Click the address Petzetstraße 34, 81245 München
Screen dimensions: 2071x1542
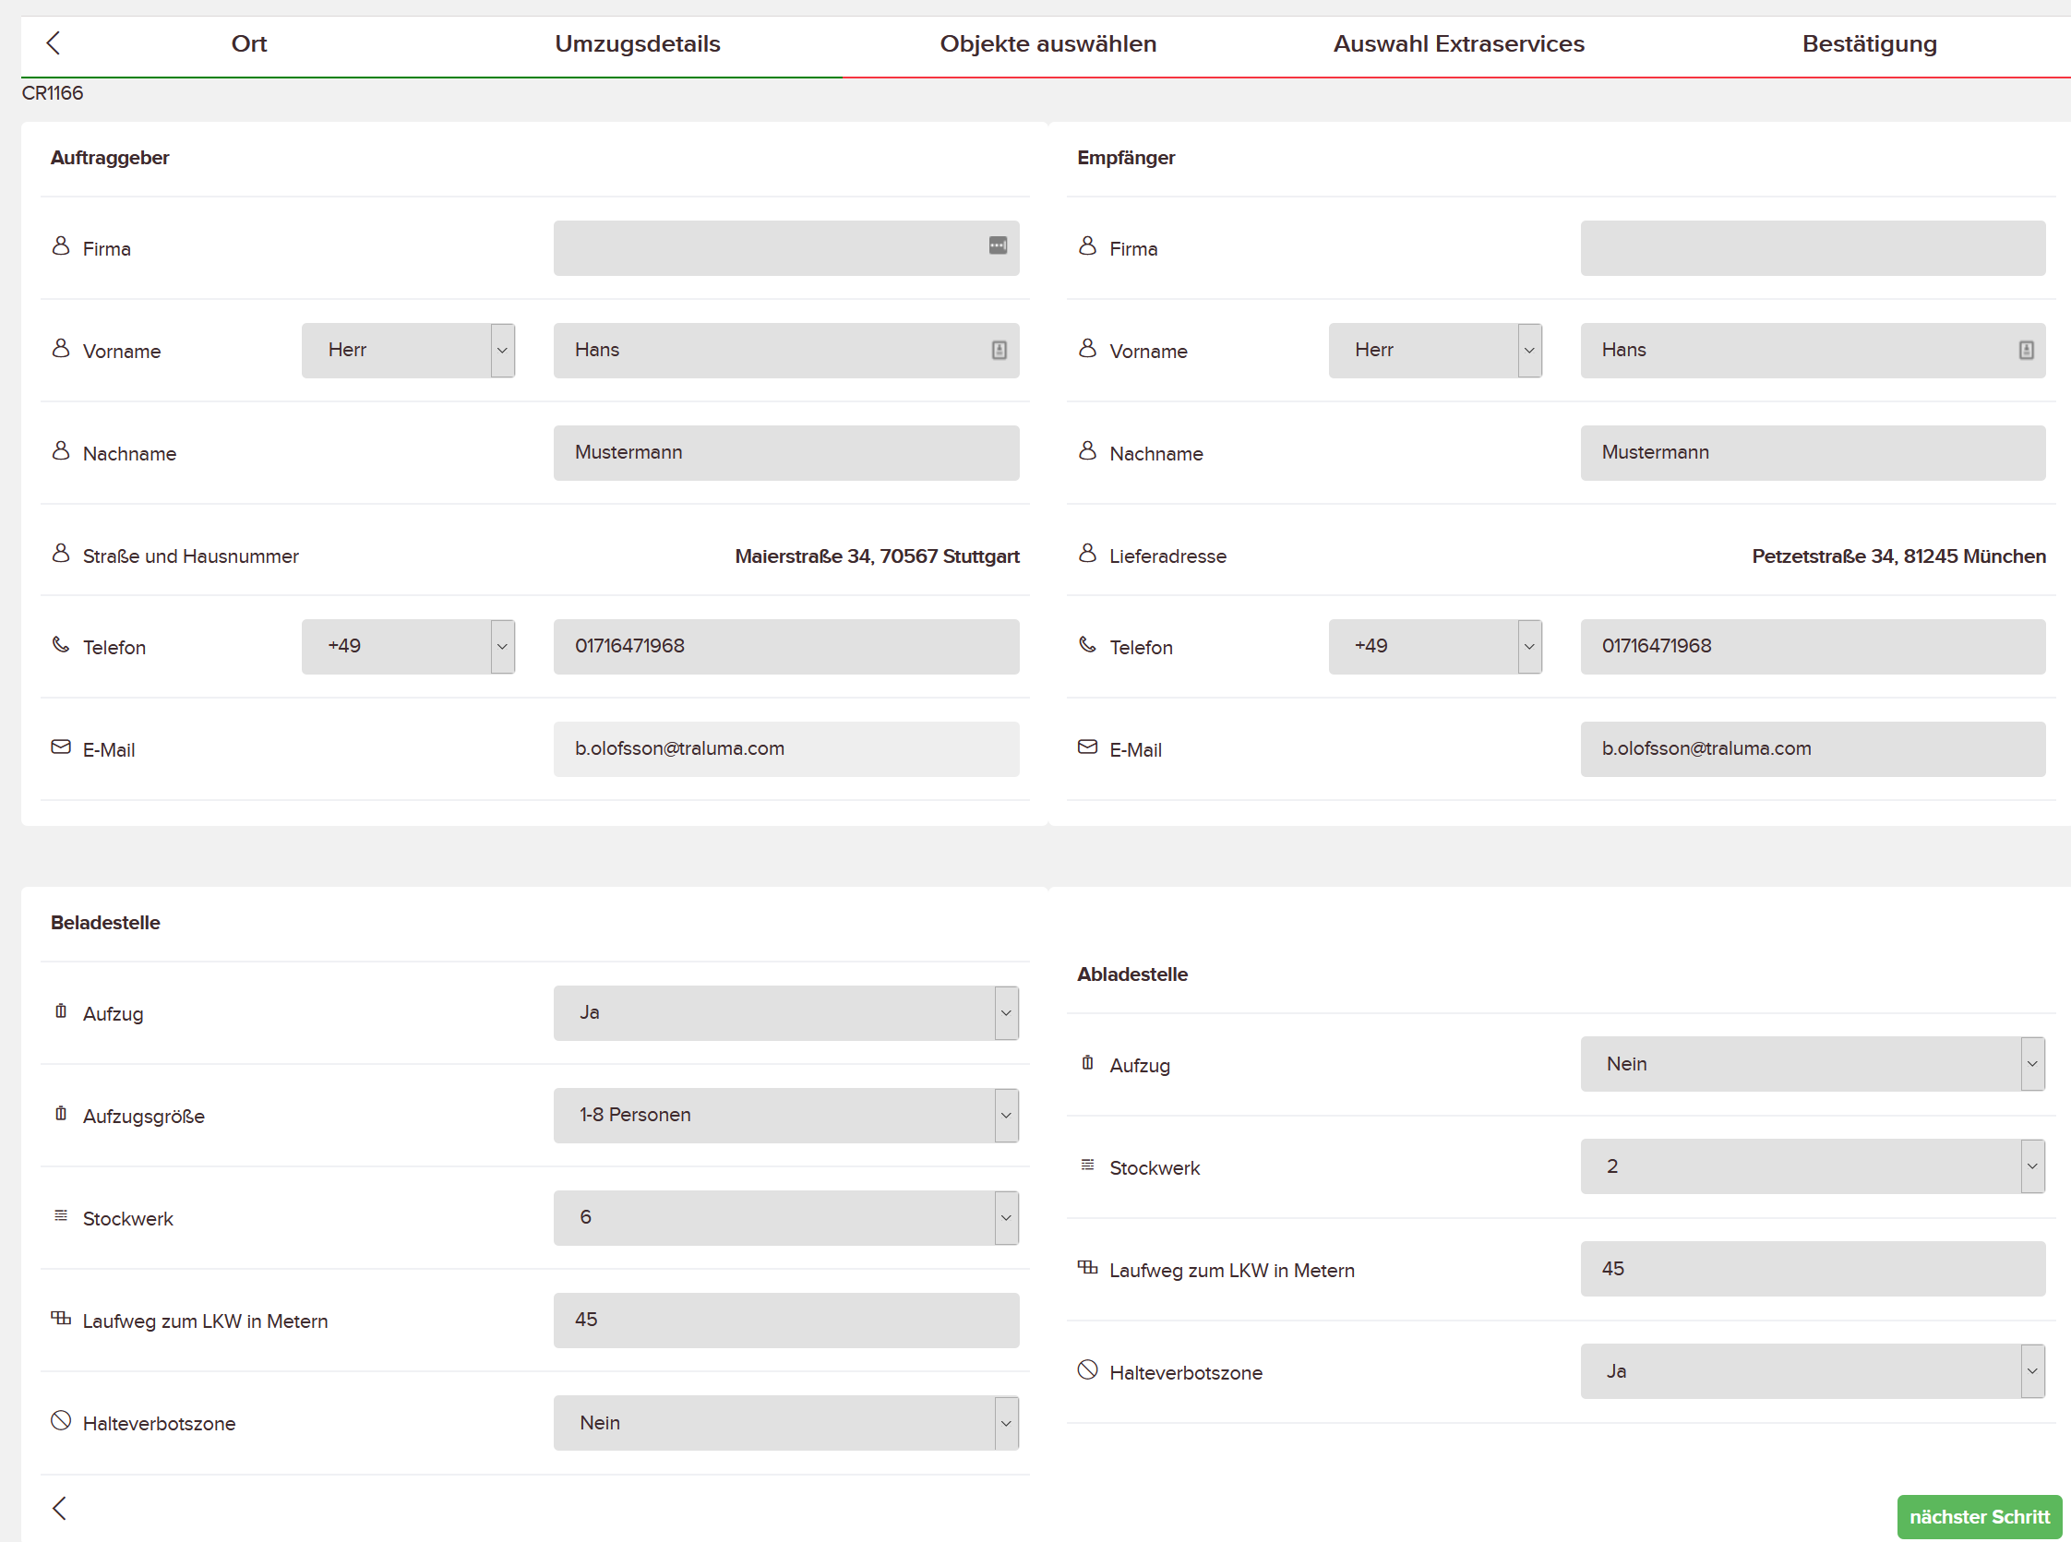(x=1898, y=556)
